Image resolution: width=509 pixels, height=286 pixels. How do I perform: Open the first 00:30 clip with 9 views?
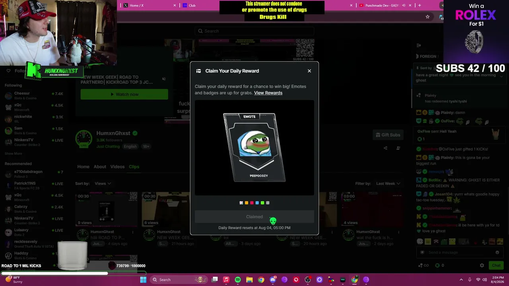(x=106, y=209)
